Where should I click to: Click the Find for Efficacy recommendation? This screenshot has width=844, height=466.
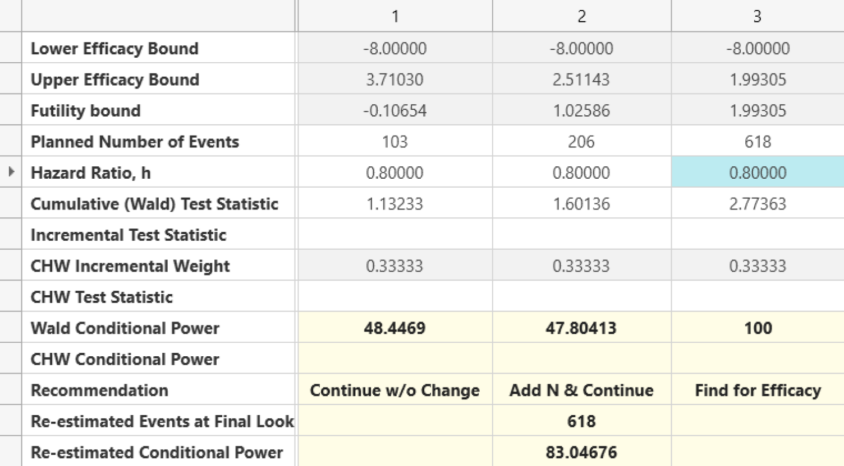point(758,390)
